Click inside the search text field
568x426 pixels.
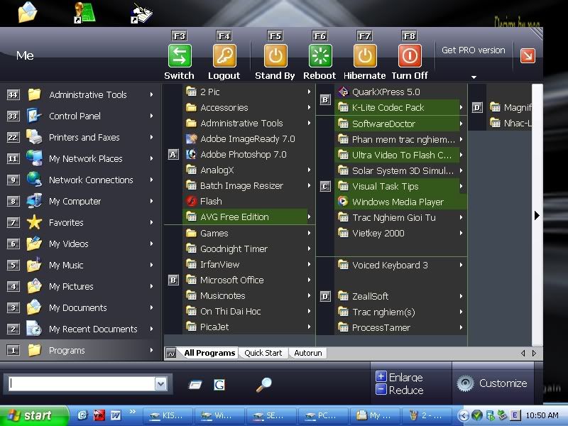82,384
